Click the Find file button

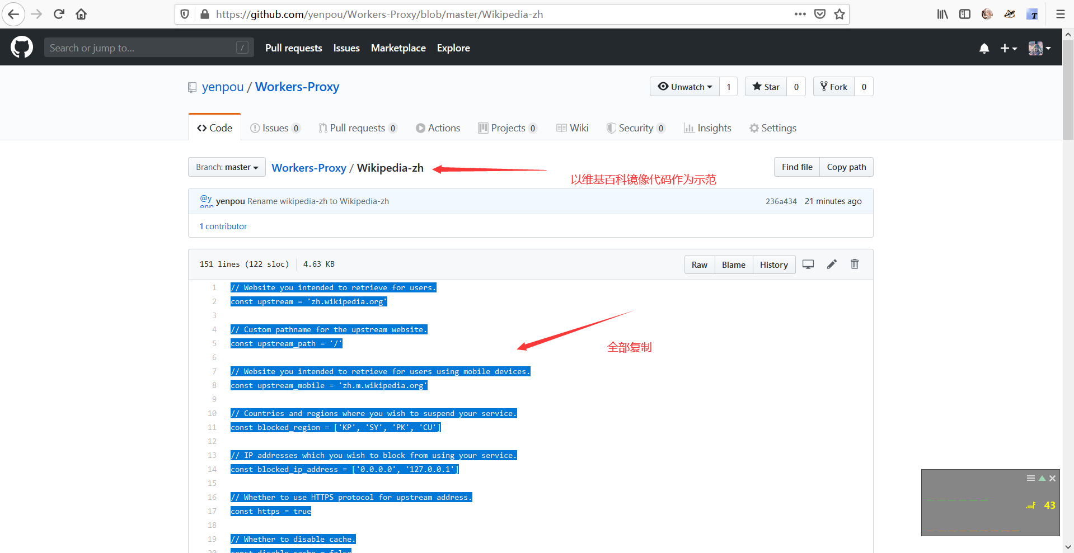click(x=797, y=167)
